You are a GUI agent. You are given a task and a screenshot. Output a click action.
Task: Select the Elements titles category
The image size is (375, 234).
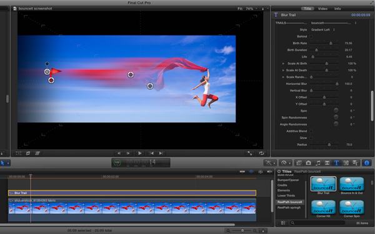284,190
